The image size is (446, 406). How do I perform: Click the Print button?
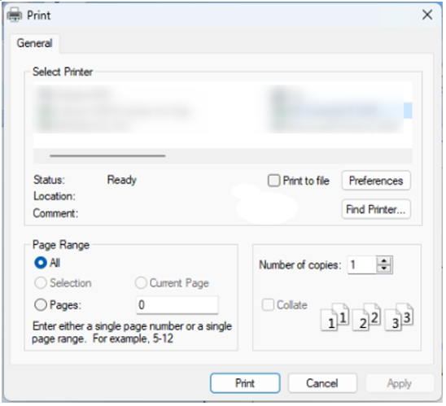[x=245, y=384]
